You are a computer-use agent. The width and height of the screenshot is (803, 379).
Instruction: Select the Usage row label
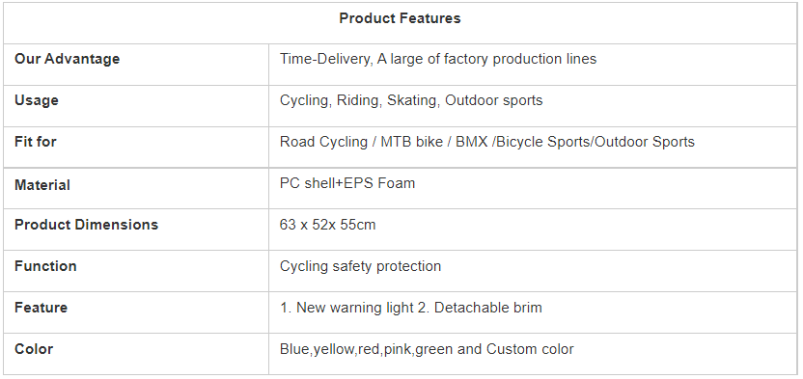37,100
